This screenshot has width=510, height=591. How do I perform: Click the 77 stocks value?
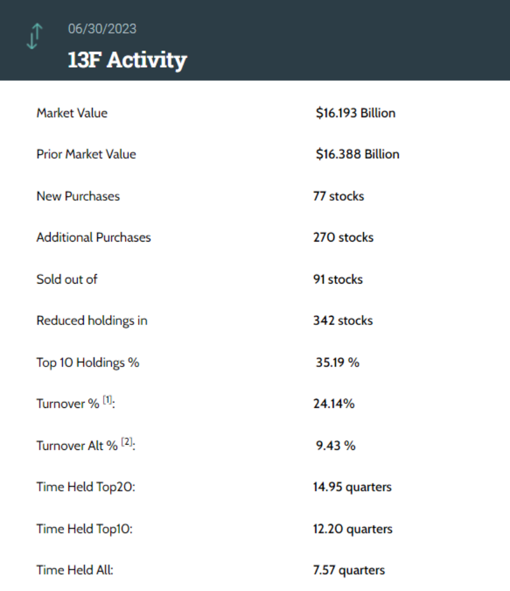(338, 196)
